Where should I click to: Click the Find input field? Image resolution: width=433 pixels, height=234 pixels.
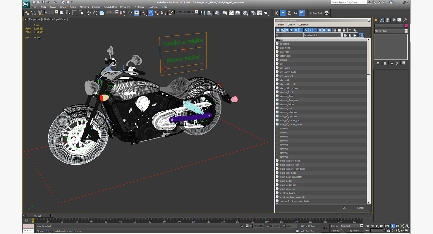[292, 35]
